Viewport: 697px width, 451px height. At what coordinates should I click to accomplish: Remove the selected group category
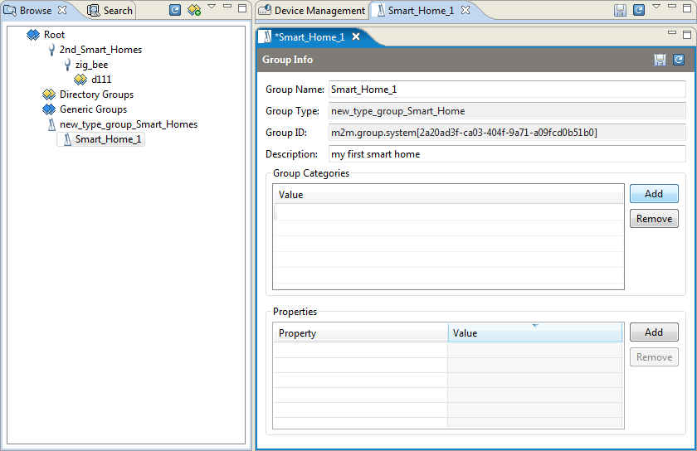(654, 219)
